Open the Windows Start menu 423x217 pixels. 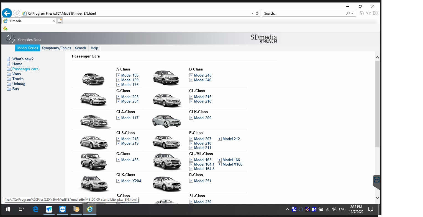8,209
